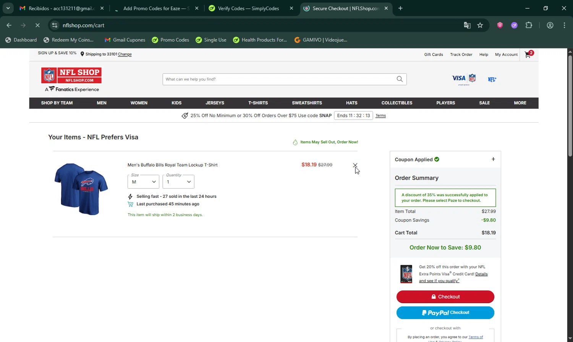
Task: Open the shopping cart icon
Action: coord(529,54)
